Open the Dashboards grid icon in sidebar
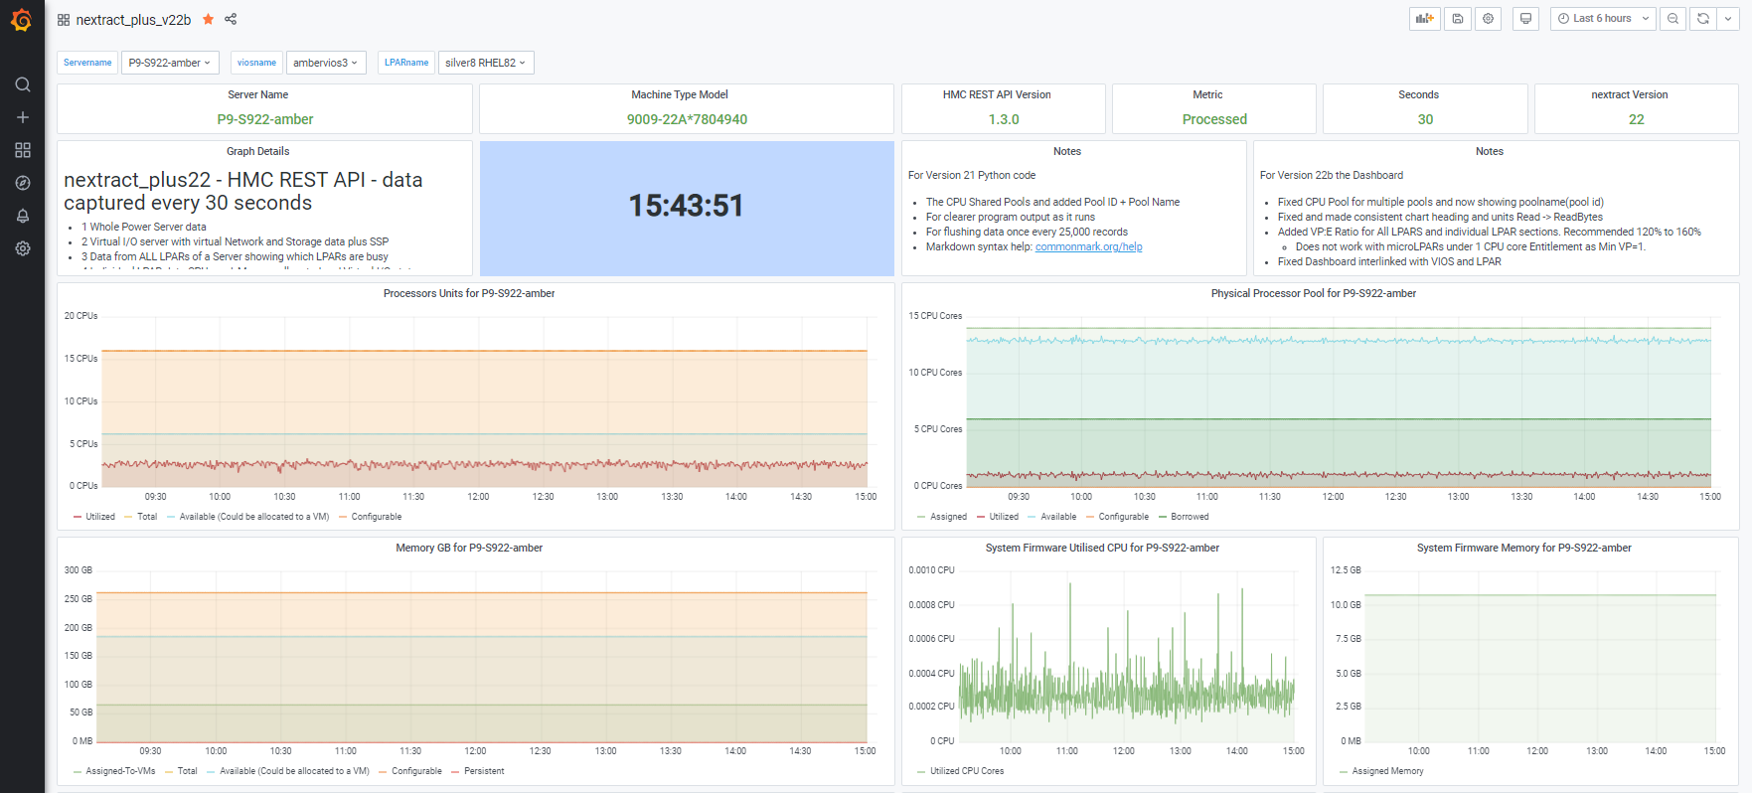This screenshot has height=793, width=1752. pos(22,150)
